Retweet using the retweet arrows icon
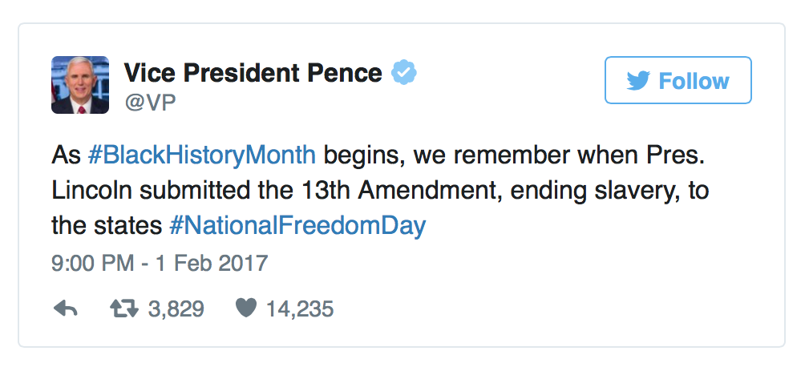The image size is (805, 367). coord(124,309)
